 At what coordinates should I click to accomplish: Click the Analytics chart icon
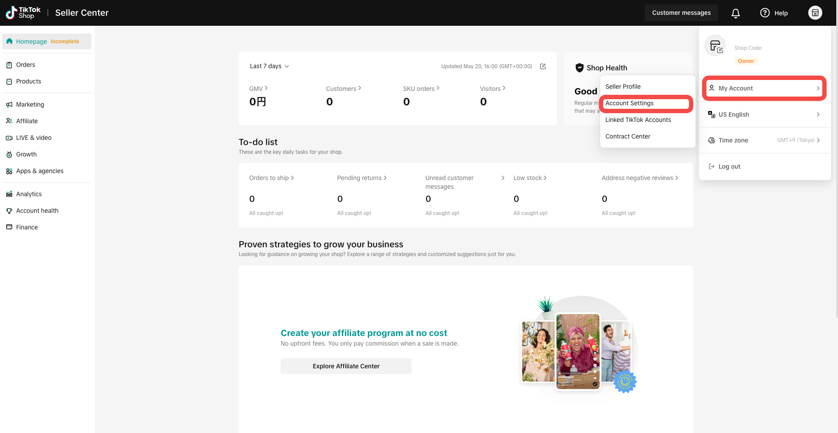point(9,194)
